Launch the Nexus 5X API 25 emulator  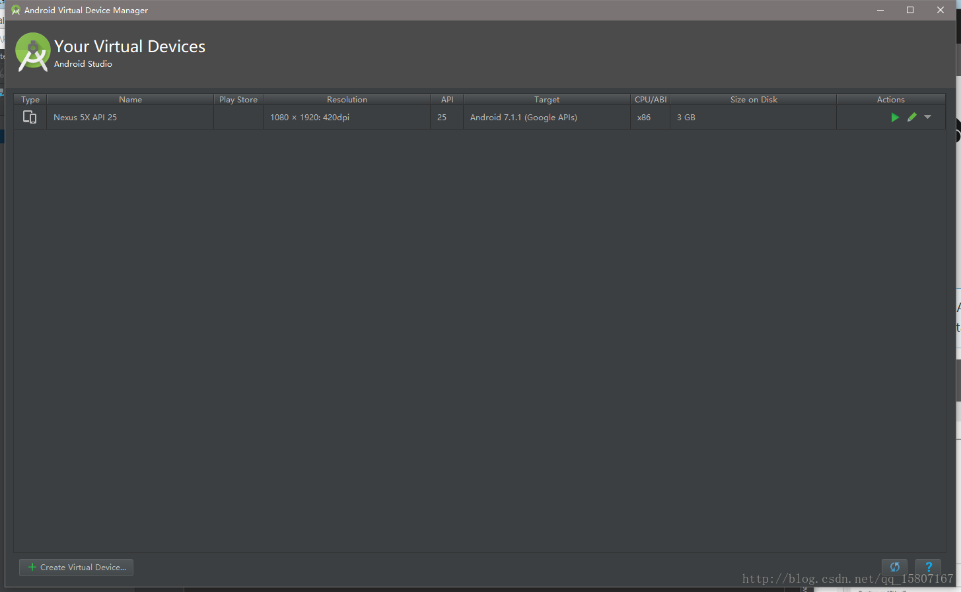click(895, 117)
